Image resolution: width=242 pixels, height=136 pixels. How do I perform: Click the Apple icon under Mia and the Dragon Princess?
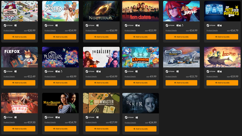[59, 117]
